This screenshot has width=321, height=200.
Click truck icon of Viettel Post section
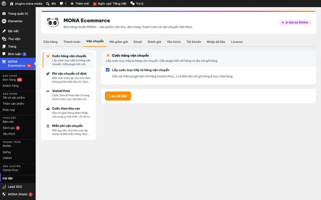(x=48, y=91)
